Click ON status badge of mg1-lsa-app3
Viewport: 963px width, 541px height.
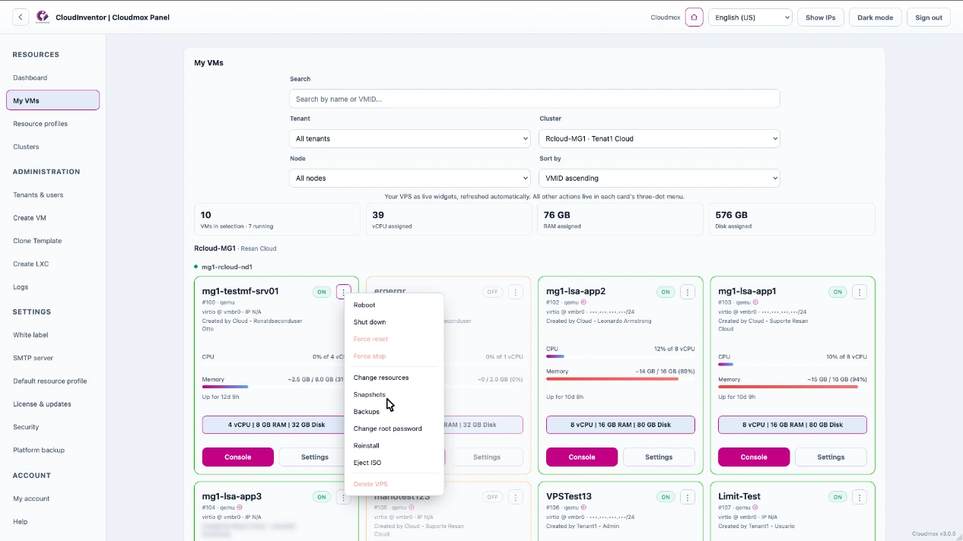[322, 497]
